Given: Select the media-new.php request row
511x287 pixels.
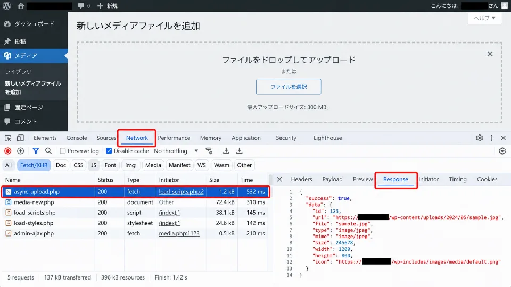Looking at the screenshot, I should 135,202.
